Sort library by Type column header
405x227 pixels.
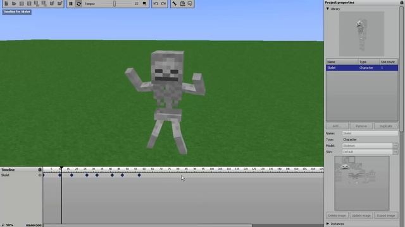[x=369, y=62]
